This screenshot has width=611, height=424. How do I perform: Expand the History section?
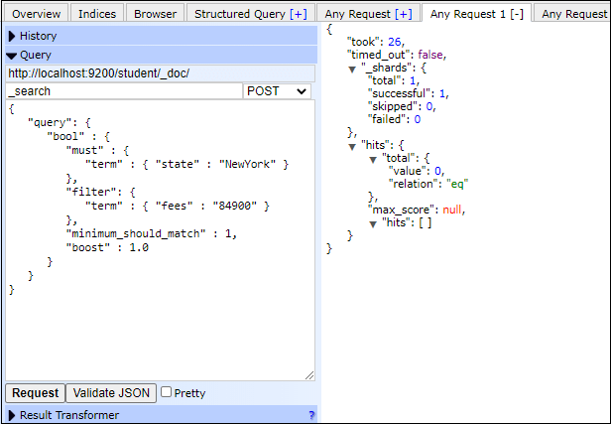coord(162,36)
